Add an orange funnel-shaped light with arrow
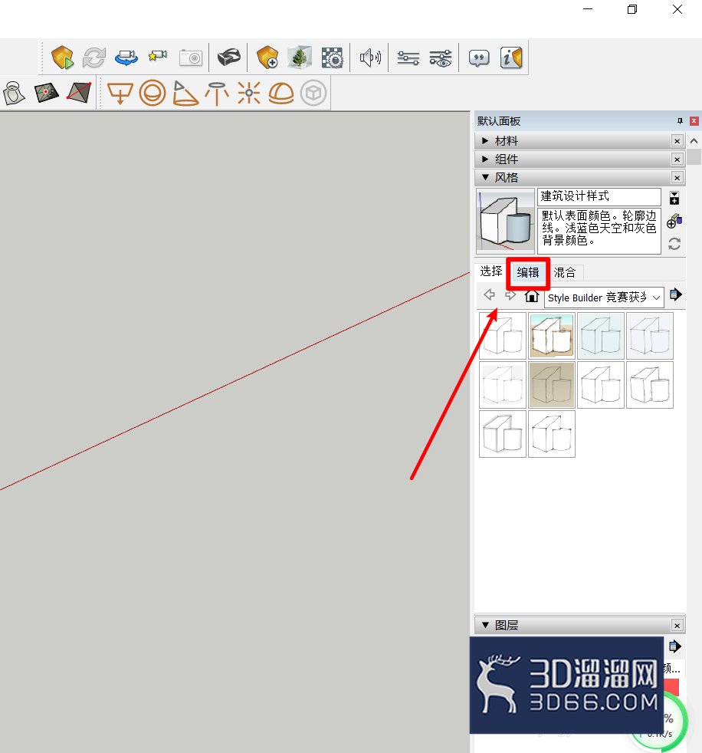The height and width of the screenshot is (753, 702). [120, 93]
